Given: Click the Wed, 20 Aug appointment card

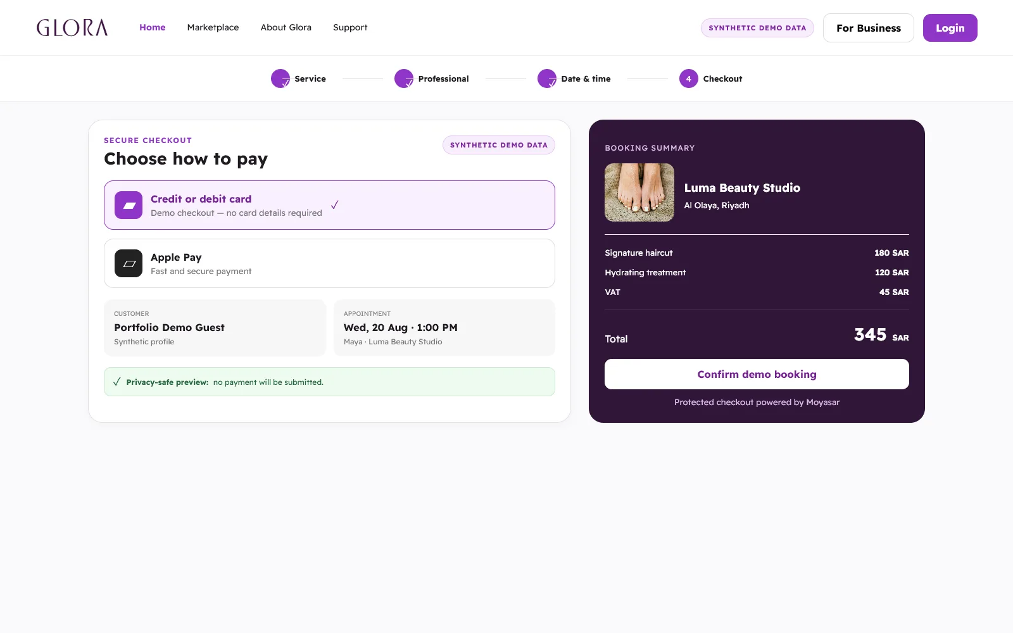Looking at the screenshot, I should pyautogui.click(x=444, y=328).
